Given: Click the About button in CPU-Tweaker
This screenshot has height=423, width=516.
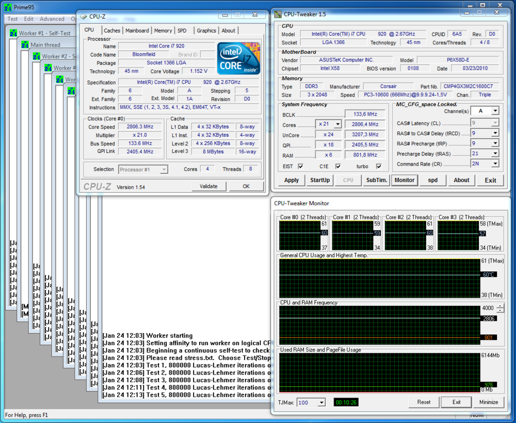Looking at the screenshot, I should tap(461, 180).
